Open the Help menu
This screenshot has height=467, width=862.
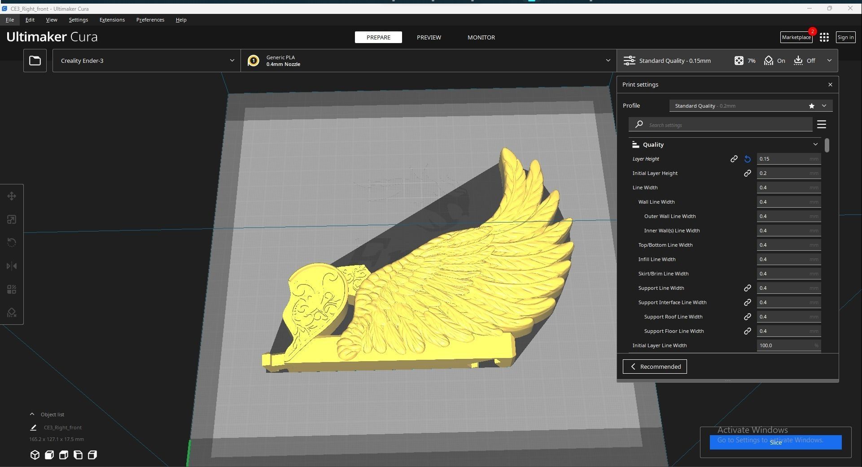181,20
